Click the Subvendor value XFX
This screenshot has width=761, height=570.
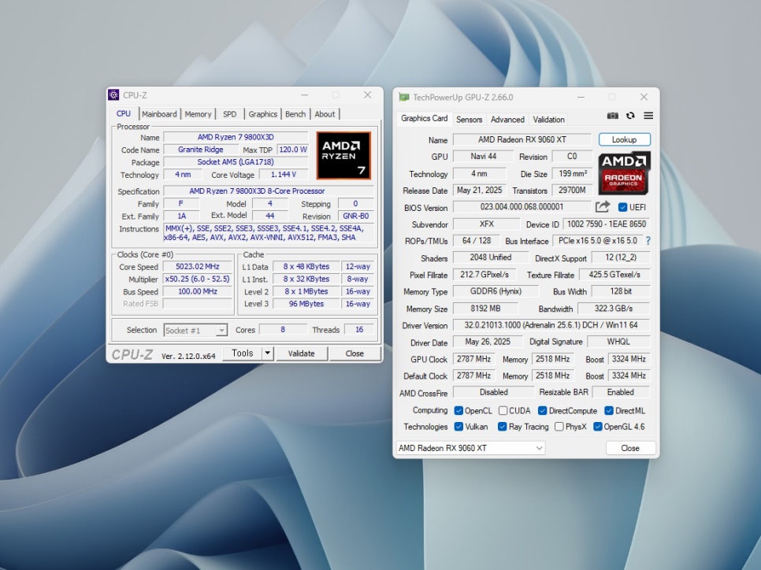point(486,224)
